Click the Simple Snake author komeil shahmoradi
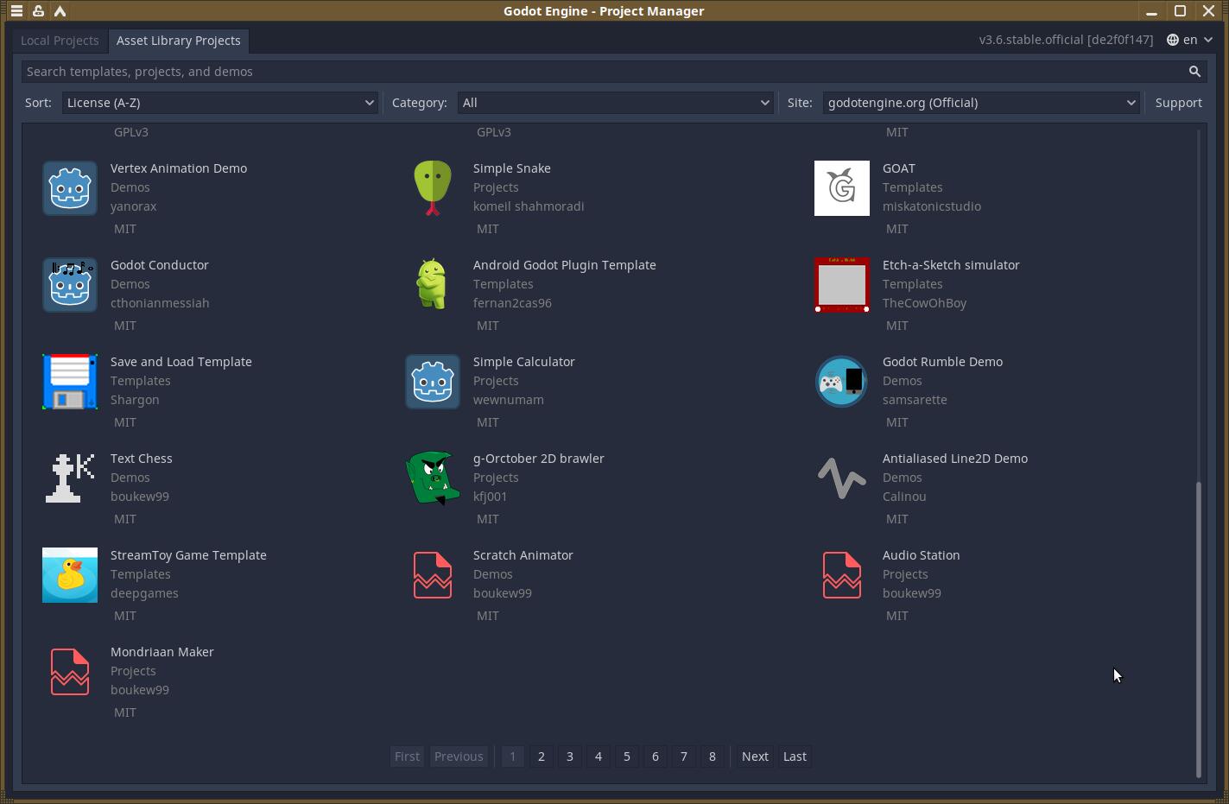 [x=529, y=206]
